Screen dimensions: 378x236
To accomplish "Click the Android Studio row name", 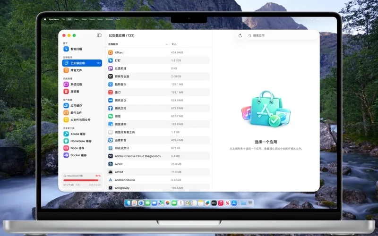I will pyautogui.click(x=125, y=180).
